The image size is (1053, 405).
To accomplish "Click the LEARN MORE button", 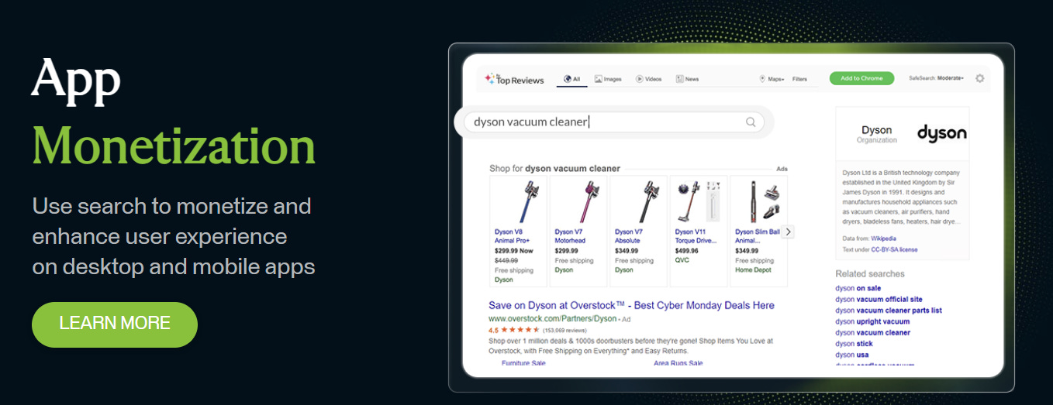I will [115, 324].
